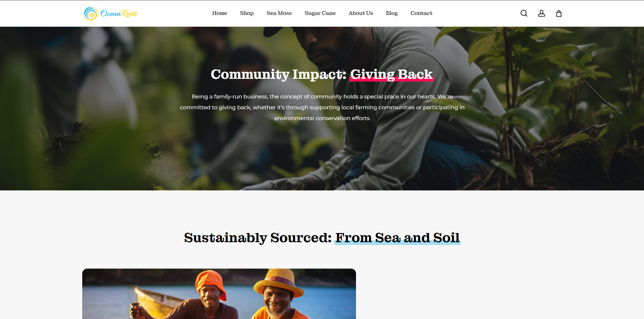Image resolution: width=644 pixels, height=319 pixels.
Task: Open the user account icon
Action: [x=541, y=13]
